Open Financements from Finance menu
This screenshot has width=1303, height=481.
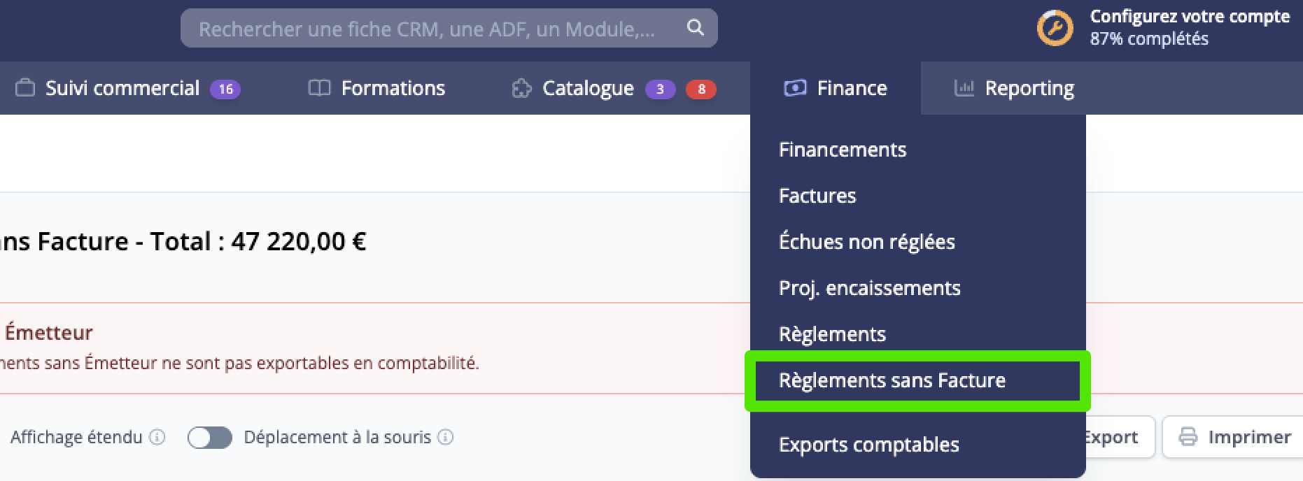843,150
